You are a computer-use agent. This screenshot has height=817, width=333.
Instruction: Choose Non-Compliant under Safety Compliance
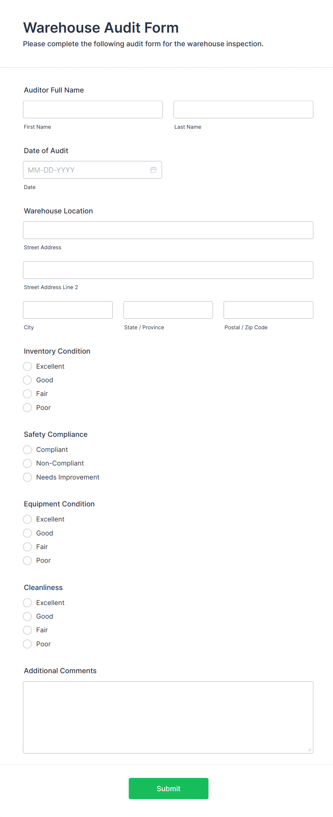pyautogui.click(x=28, y=463)
